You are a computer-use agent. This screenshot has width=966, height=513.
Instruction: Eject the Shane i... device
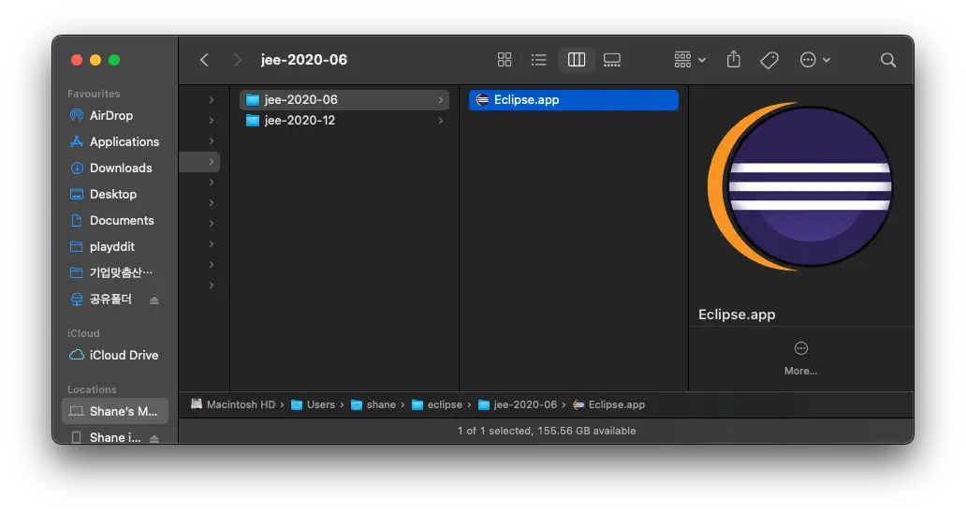point(154,438)
